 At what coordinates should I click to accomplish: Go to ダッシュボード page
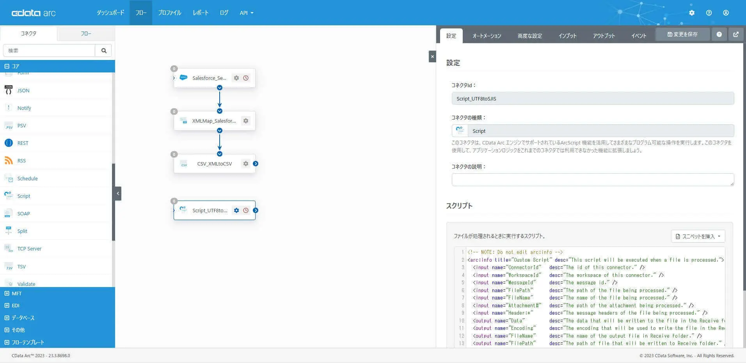click(110, 13)
